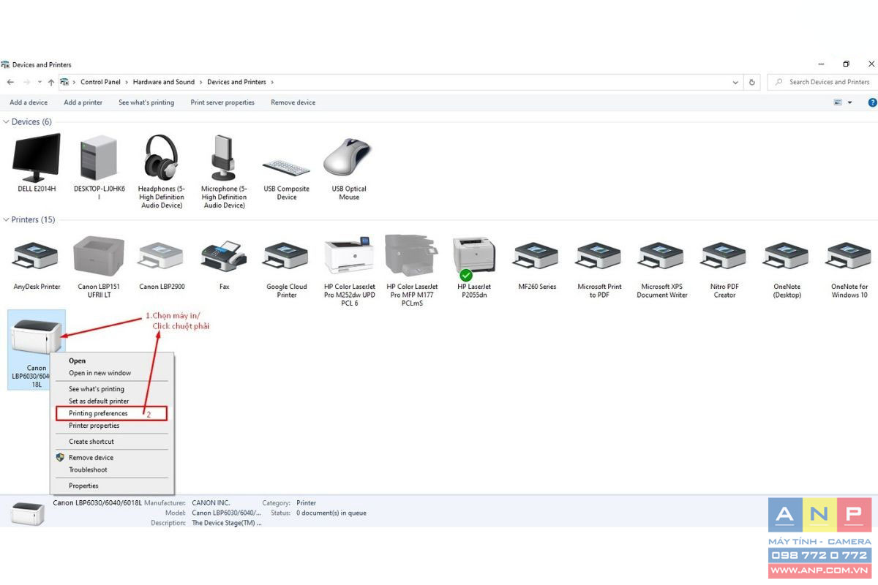The height and width of the screenshot is (585, 878).
Task: Click See what's printing toolbar button
Action: pyautogui.click(x=146, y=102)
